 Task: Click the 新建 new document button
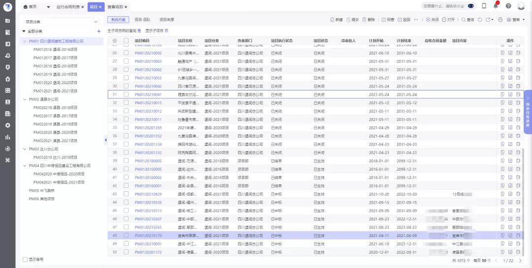coord(336,20)
